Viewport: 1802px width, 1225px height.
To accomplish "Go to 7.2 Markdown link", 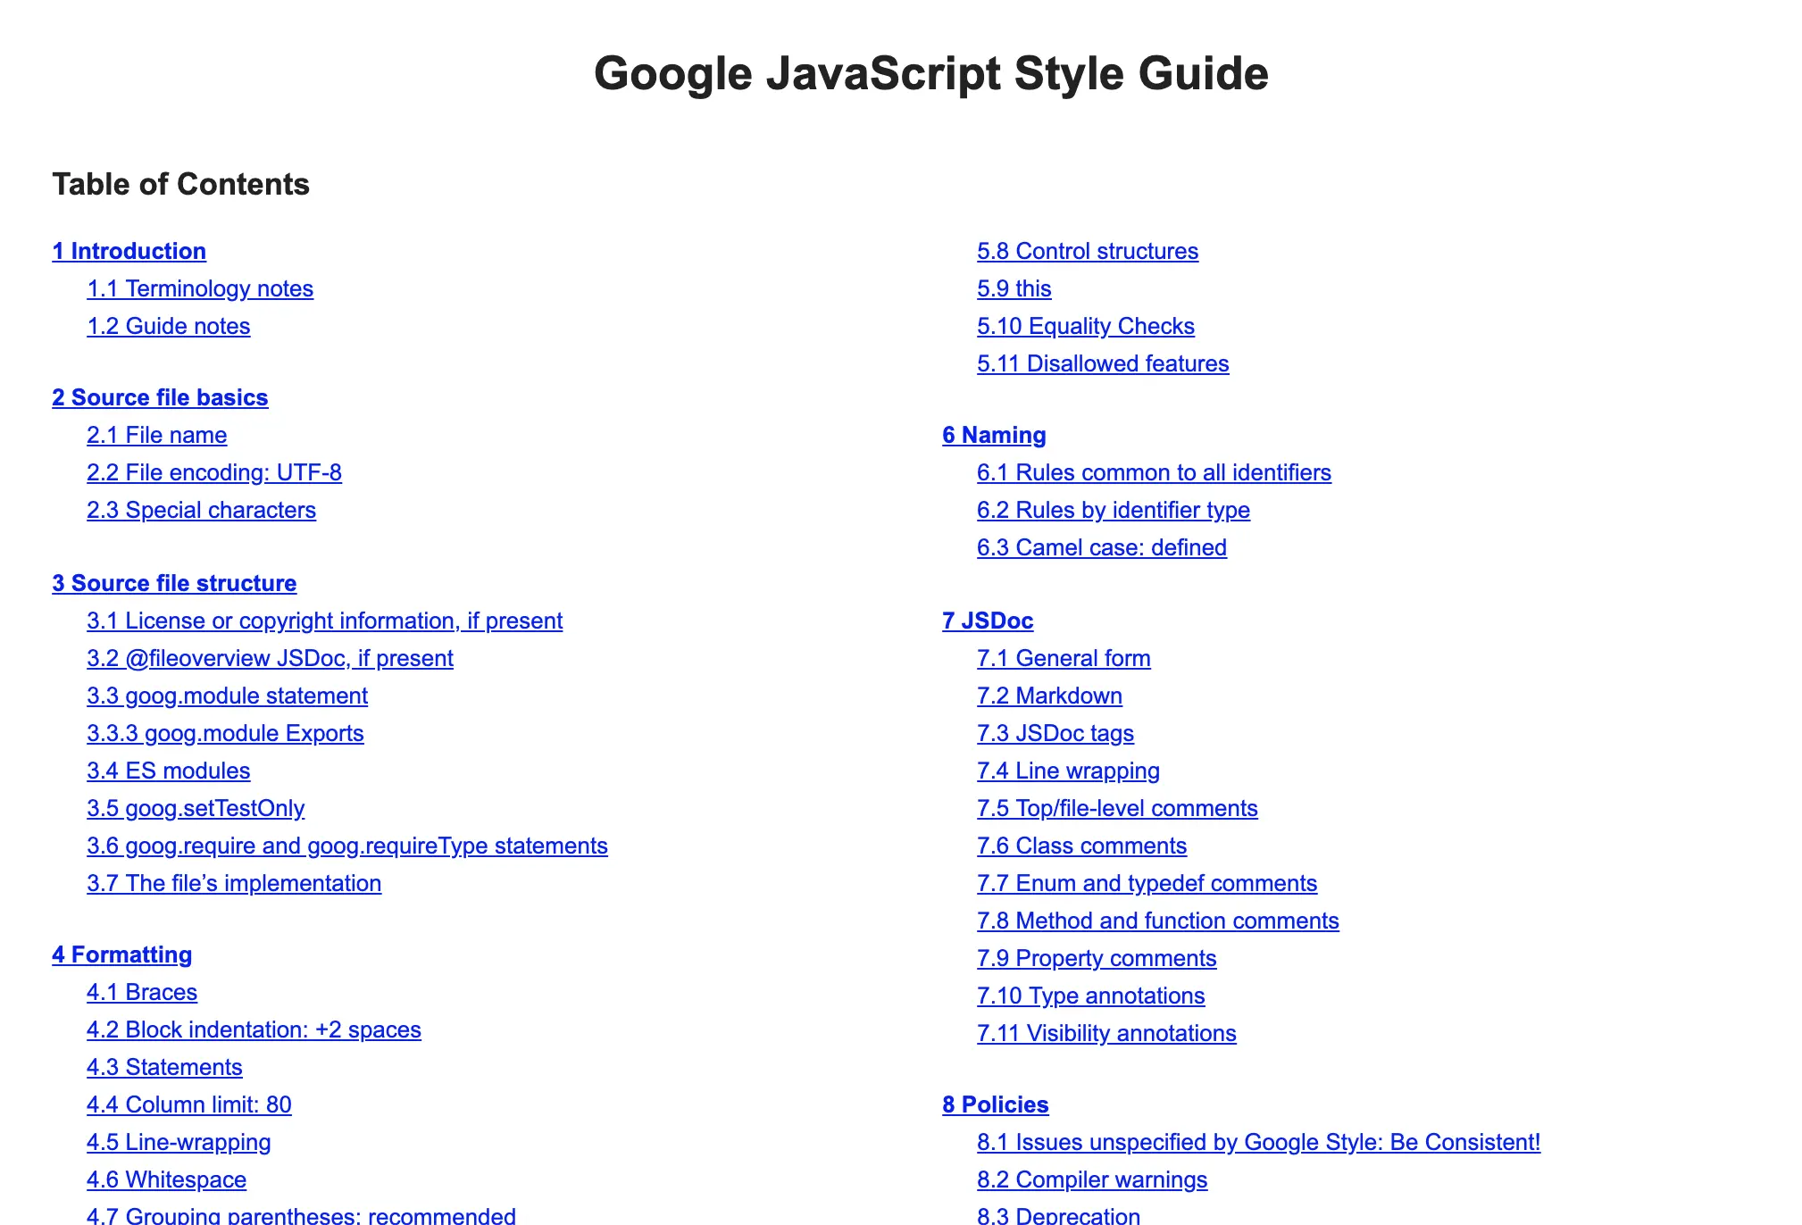I will pyautogui.click(x=1049, y=696).
